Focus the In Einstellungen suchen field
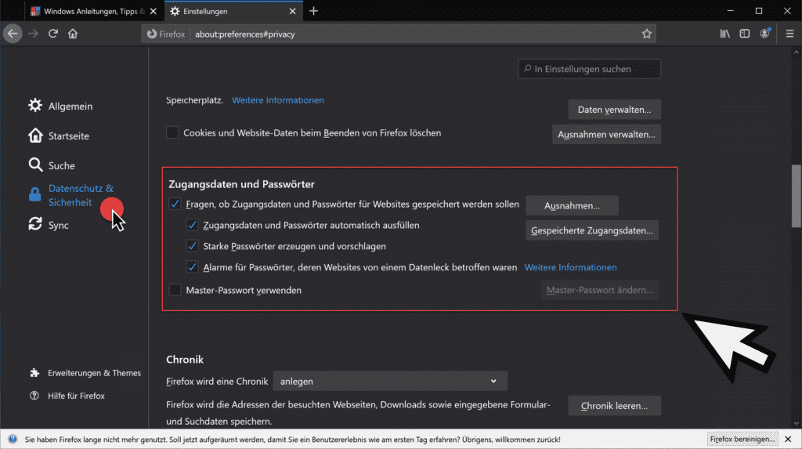Image resolution: width=802 pixels, height=449 pixels. pos(589,69)
